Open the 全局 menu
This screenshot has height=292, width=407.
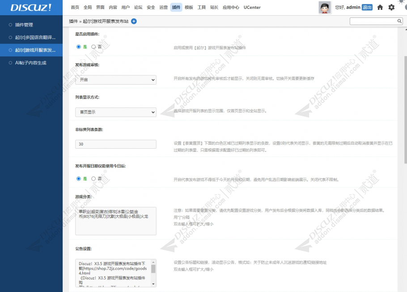tap(88, 7)
